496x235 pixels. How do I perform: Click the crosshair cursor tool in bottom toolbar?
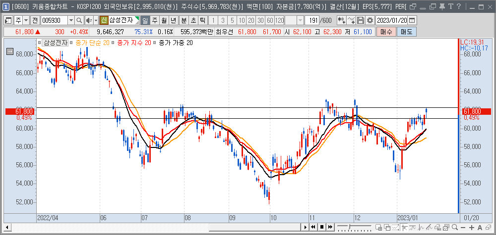coord(404,227)
